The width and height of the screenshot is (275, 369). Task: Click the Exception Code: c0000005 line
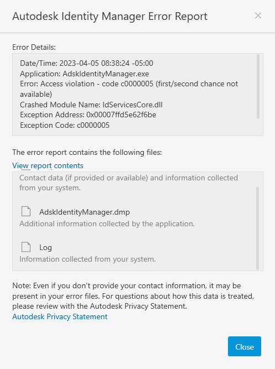(65, 125)
